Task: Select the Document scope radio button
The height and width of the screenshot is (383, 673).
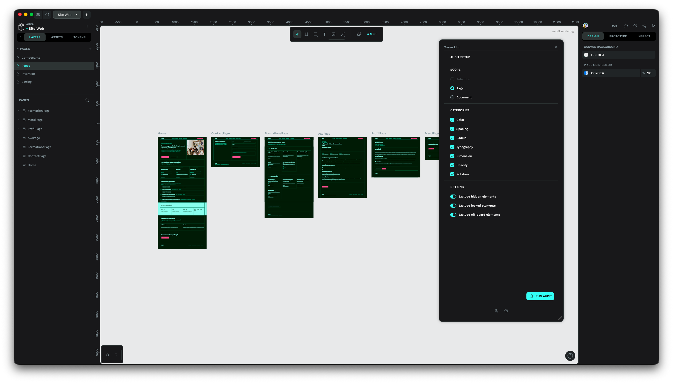Action: pos(452,97)
